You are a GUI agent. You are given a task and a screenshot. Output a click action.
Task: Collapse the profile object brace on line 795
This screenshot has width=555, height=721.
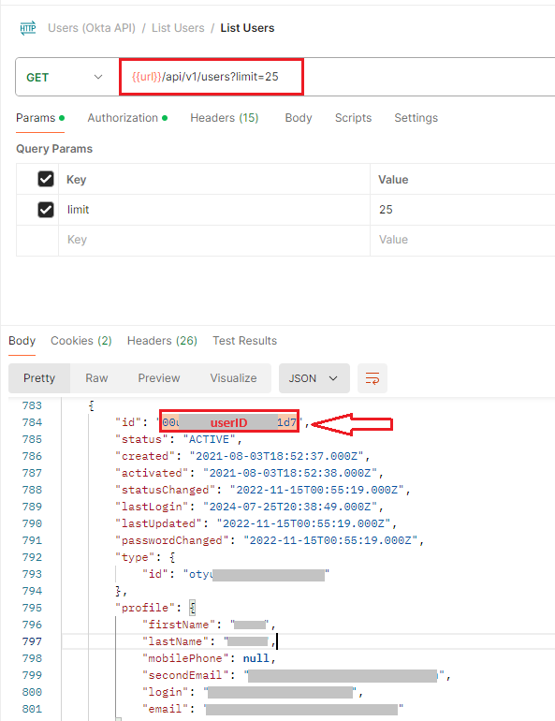pos(193,608)
